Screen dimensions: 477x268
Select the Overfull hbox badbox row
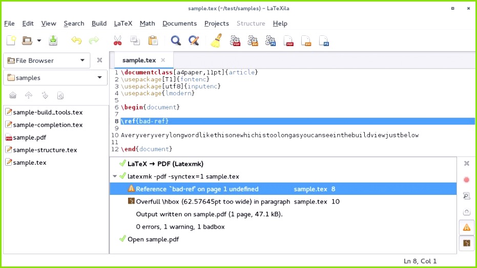283,202
